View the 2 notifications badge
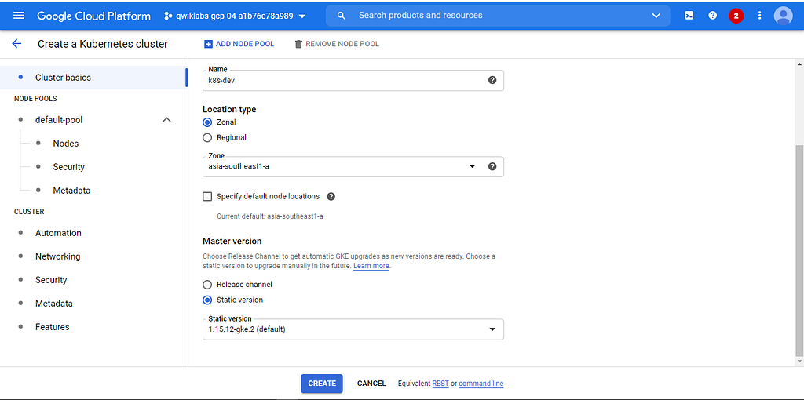This screenshot has width=804, height=400. (736, 16)
